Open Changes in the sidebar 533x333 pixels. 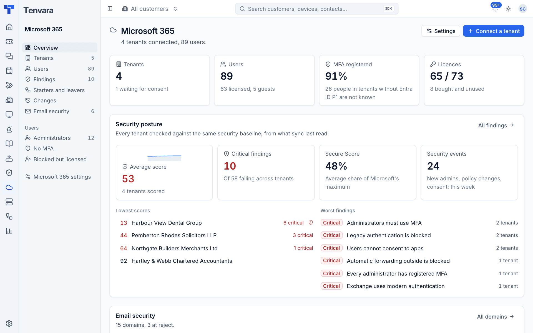(x=60, y=100)
